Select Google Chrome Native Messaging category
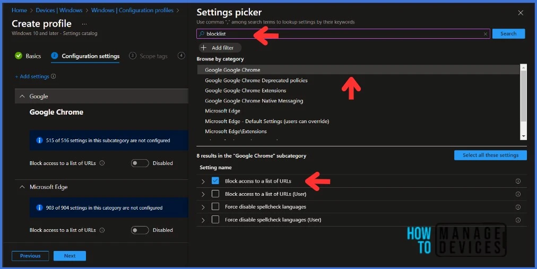 pyautogui.click(x=254, y=101)
